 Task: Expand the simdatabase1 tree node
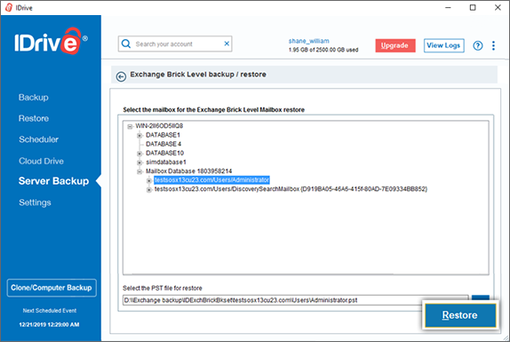(139, 163)
